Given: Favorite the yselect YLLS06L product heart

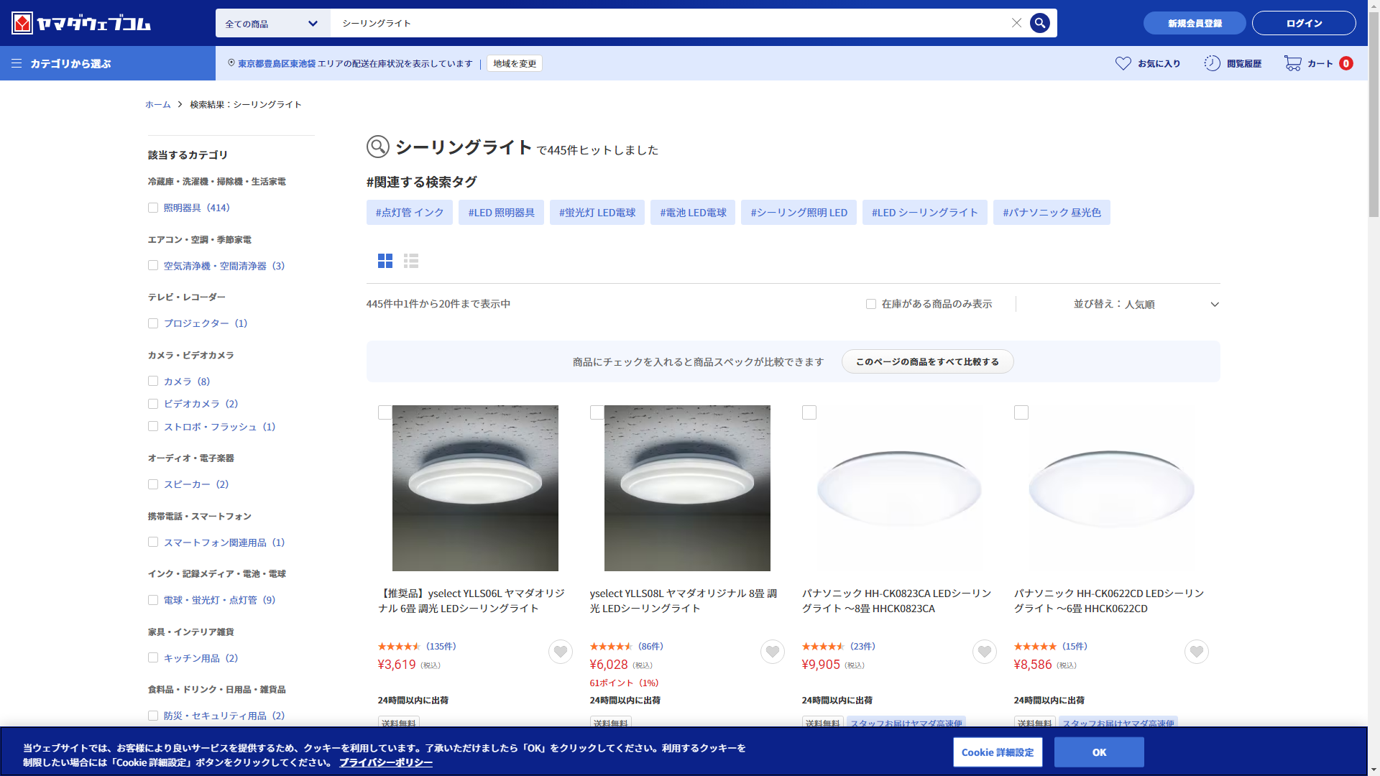Looking at the screenshot, I should pyautogui.click(x=560, y=652).
